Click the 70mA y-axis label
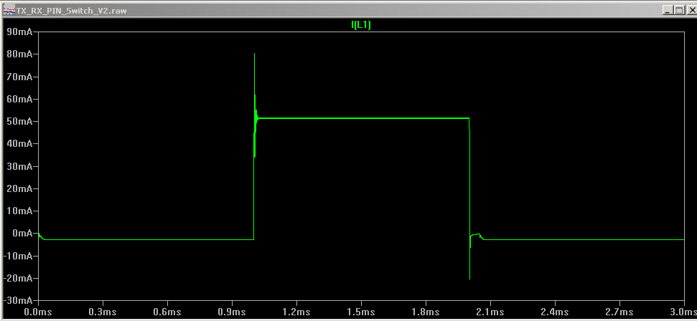Screen dimensions: 697x321 [x=19, y=77]
